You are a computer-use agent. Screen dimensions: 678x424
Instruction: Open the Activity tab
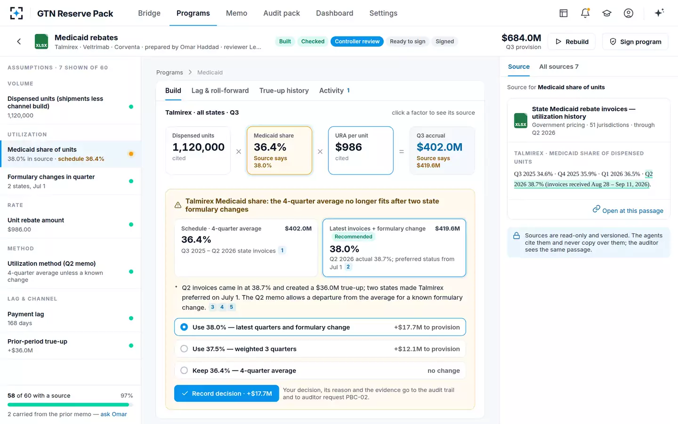(334, 90)
